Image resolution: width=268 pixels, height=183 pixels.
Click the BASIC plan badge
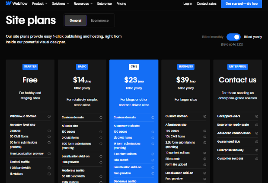coord(82,66)
